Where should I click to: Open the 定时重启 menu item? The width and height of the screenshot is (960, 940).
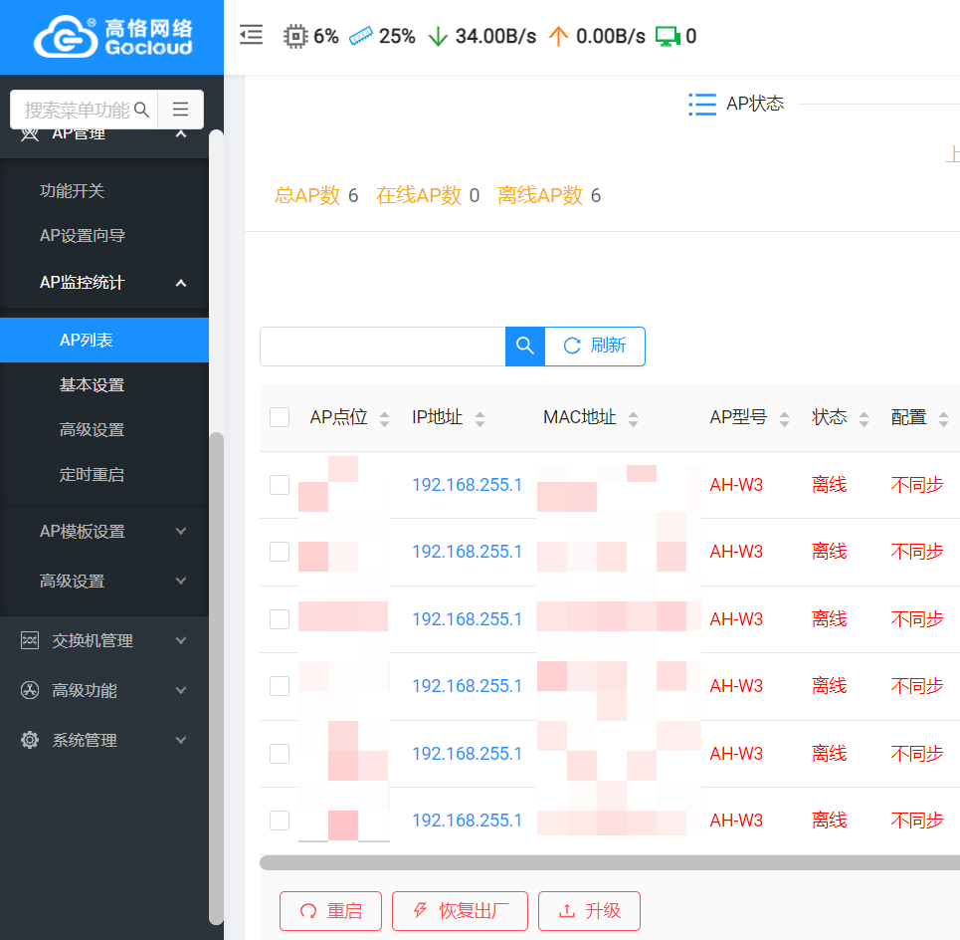click(x=92, y=475)
